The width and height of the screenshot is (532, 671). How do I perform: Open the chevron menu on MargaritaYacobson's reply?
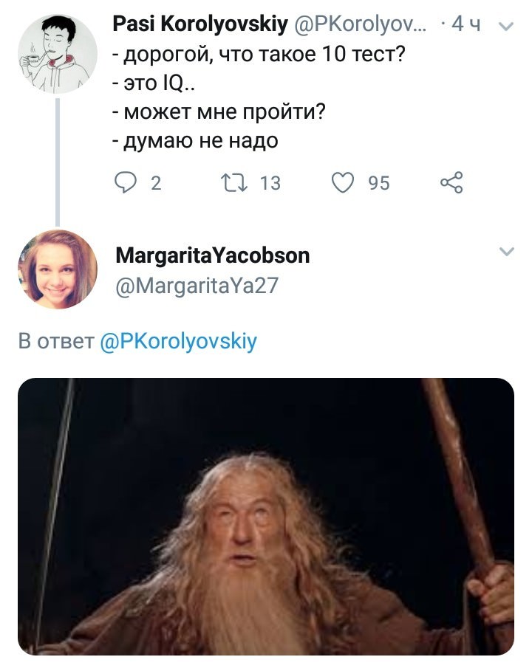[x=507, y=252]
